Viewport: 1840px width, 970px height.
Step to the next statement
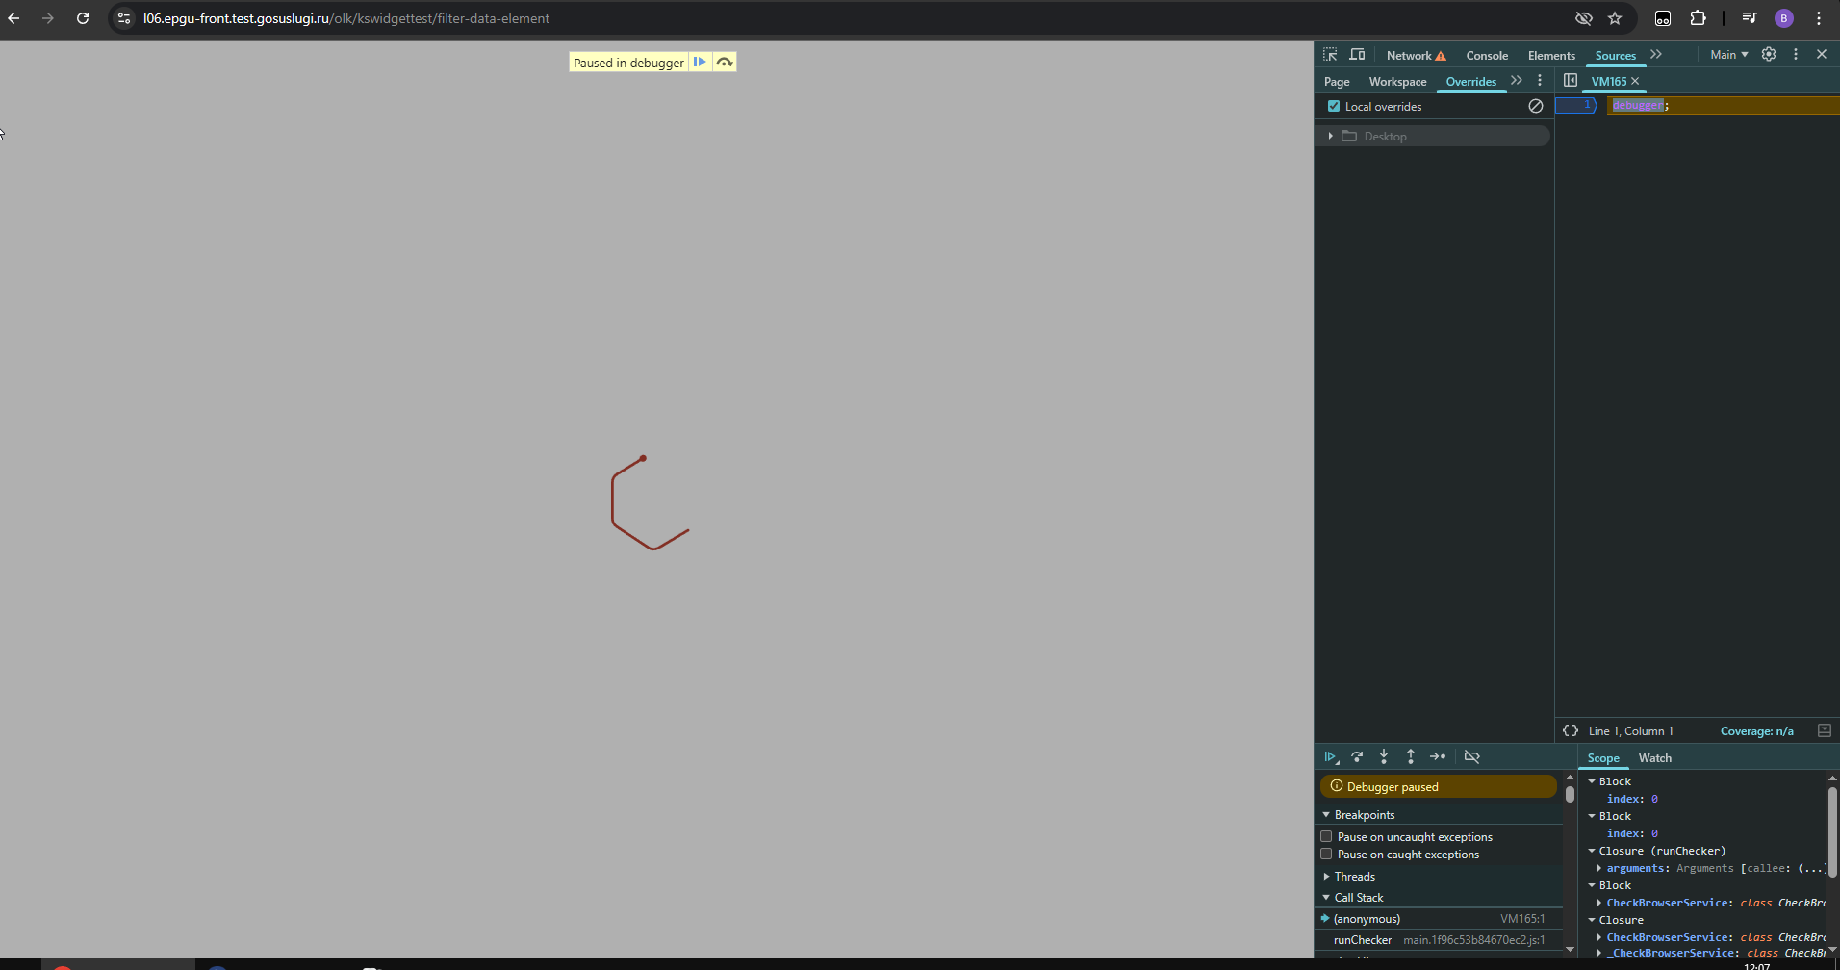[1438, 757]
